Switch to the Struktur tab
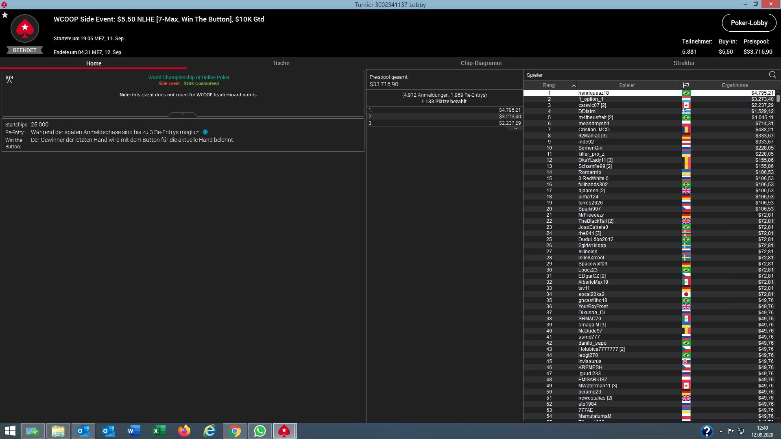Viewport: 781px width, 439px height. click(684, 63)
